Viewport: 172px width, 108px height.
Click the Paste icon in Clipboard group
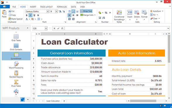coord(4,12)
